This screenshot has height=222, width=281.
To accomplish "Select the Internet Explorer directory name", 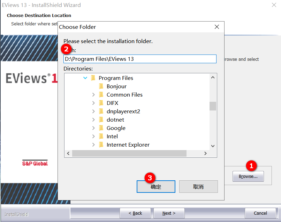I will pyautogui.click(x=128, y=145).
